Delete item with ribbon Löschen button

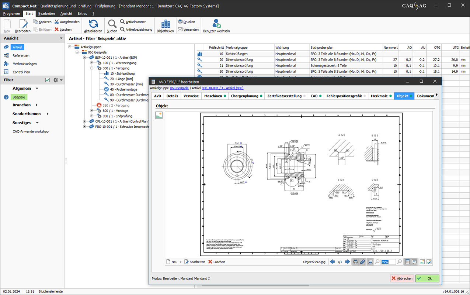tap(63, 30)
